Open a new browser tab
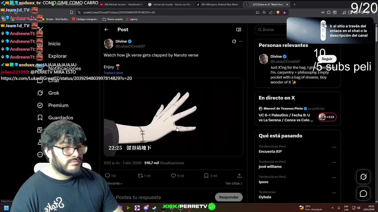 click(x=295, y=4)
